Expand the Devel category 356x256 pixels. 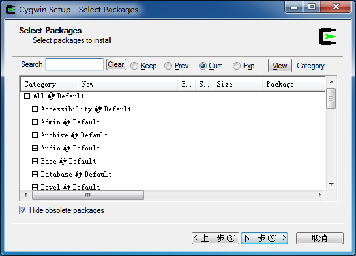[x=35, y=187]
